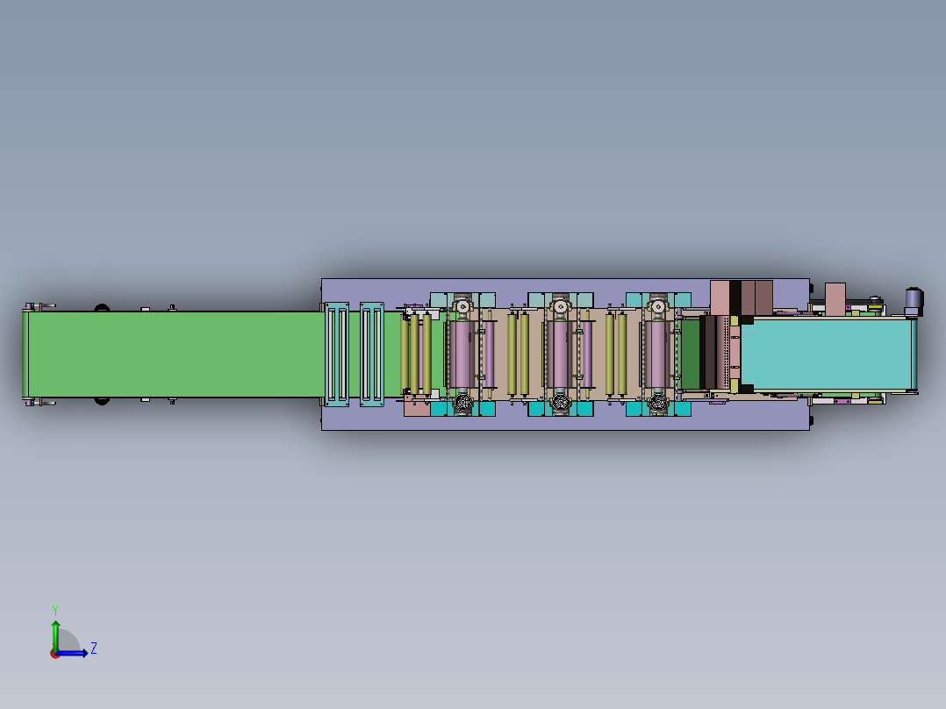This screenshot has height=709, width=946.
Task: Select the leftmost cyan slotted guide frame
Action: coord(337,354)
